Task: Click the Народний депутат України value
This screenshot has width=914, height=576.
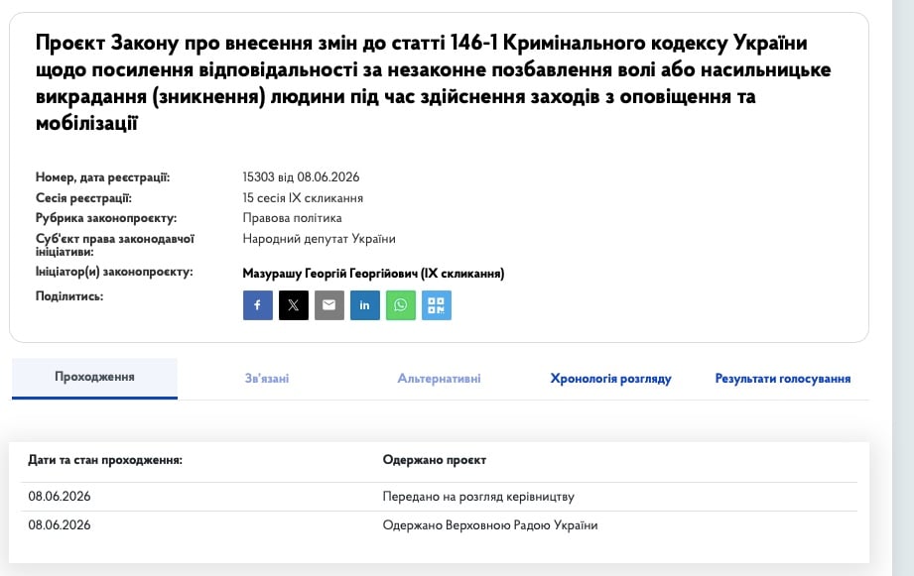Action: tap(319, 239)
